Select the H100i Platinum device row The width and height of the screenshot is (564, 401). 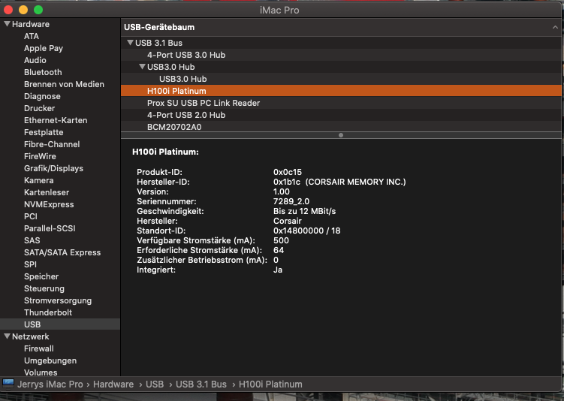coord(341,91)
